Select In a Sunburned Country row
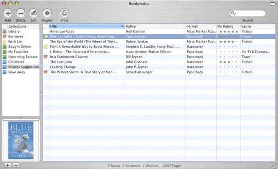278x169 pixels. click(159, 57)
